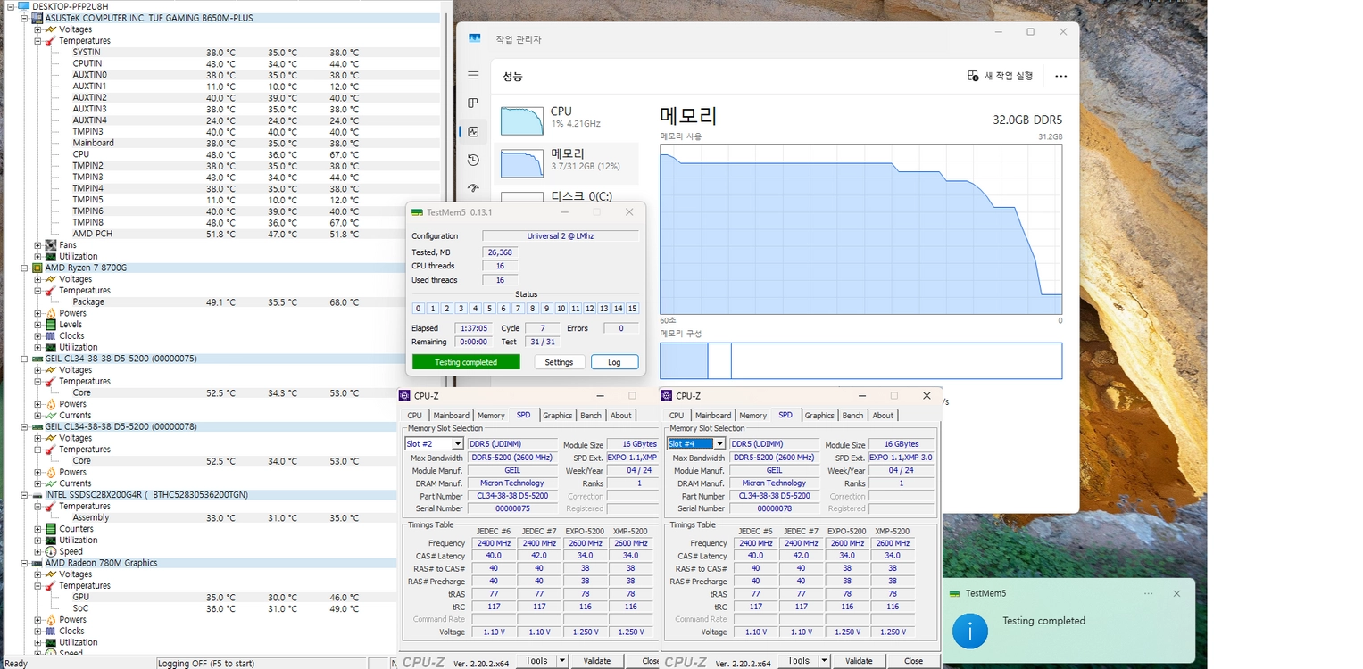
Task: Click Task Manager title bar app icon
Action: 475,39
